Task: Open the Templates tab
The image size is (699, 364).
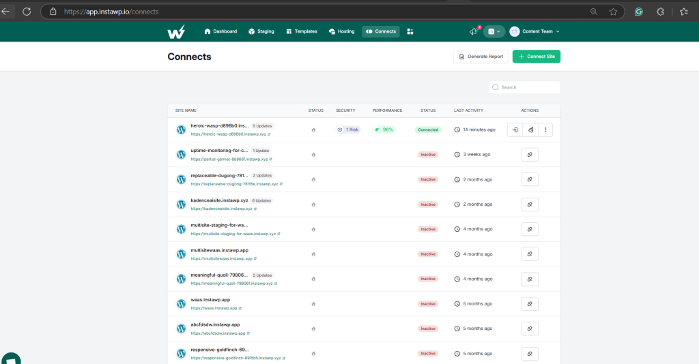Action: [302, 31]
